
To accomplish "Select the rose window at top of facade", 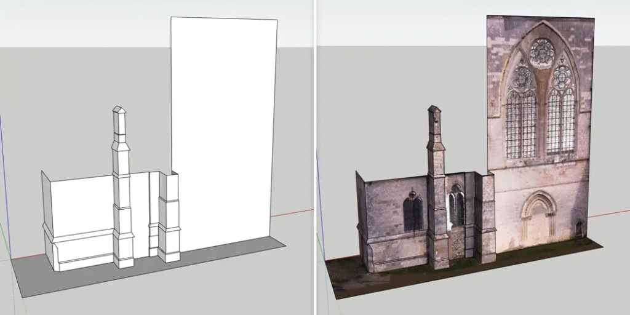I will pos(542,52).
